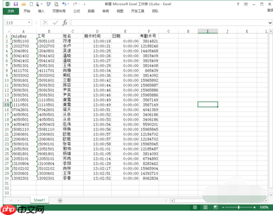Image resolution: width=273 pixels, height=215 pixels.
Task: Zoom out using the minus button
Action: coord(223,207)
